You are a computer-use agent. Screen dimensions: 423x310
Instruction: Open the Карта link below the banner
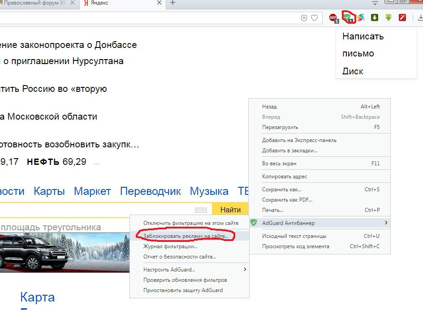tap(38, 297)
